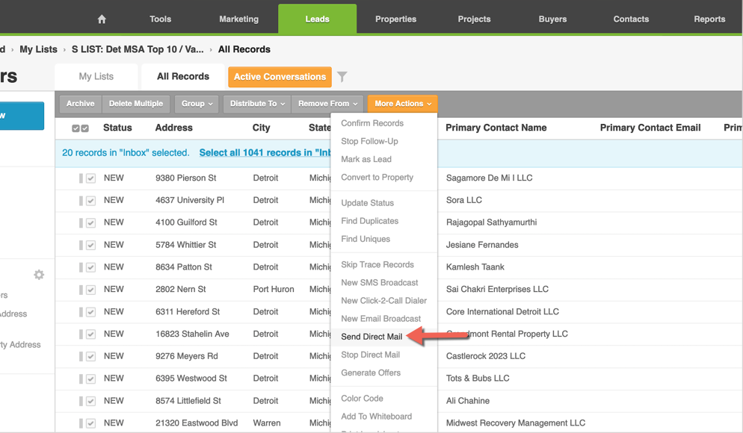Open the gear settings icon in sidebar

[39, 275]
